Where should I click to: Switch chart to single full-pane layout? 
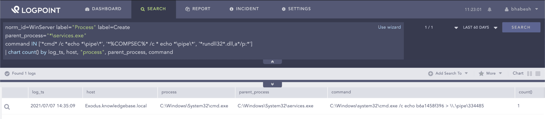click(x=538, y=74)
